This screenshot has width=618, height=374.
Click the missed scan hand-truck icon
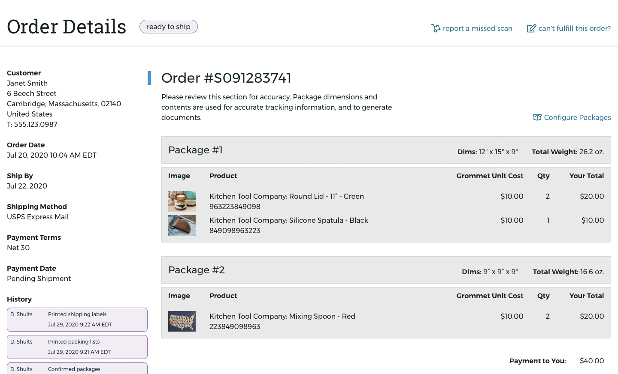[x=436, y=28]
